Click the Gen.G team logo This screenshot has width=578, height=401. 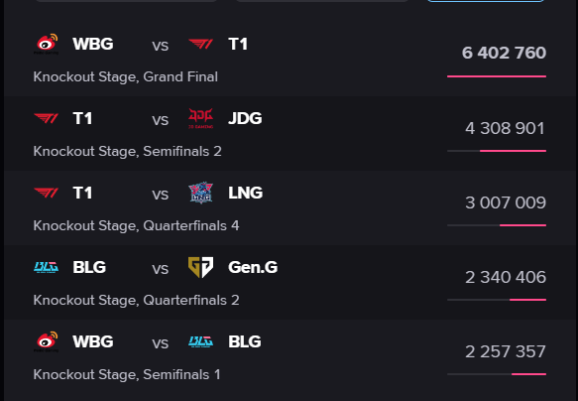coord(201,267)
